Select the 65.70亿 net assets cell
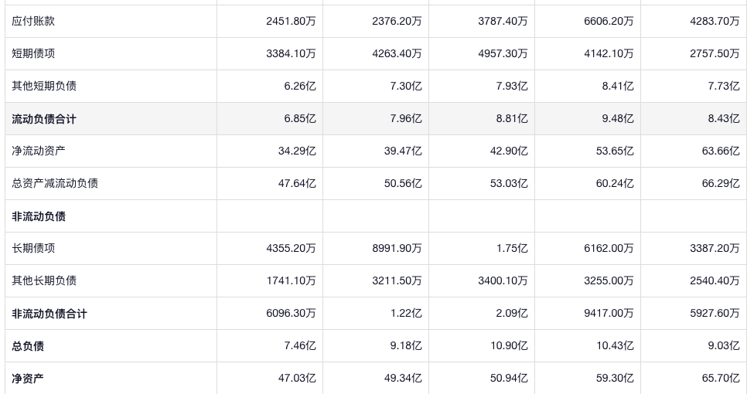 721,379
